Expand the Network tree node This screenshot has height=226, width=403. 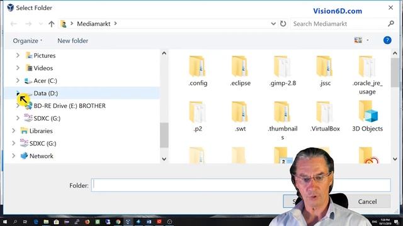[x=14, y=156]
